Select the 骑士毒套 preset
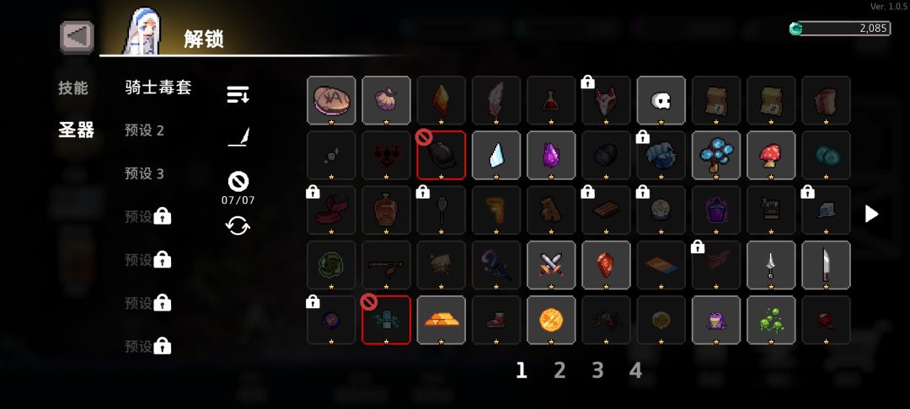910x409 pixels. [158, 88]
